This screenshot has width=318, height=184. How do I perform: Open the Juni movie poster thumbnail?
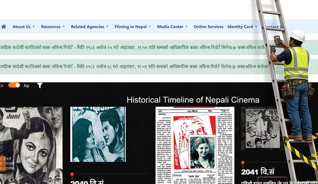point(31,145)
